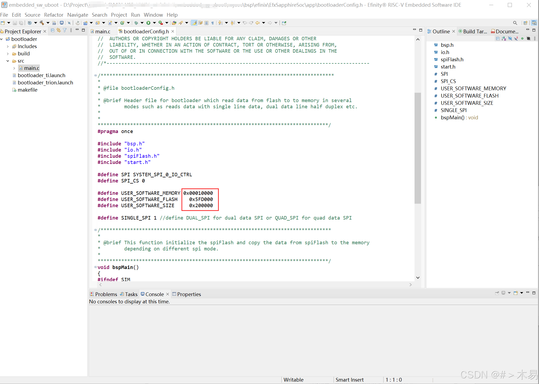
Task: Toggle Show Whitespace Characters pilcrow
Action: click(213, 23)
